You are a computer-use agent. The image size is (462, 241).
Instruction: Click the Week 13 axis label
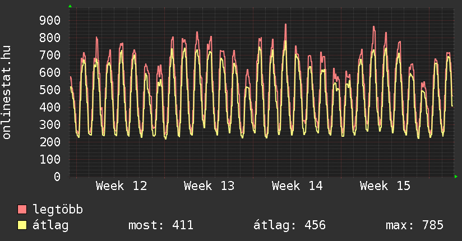click(x=209, y=186)
